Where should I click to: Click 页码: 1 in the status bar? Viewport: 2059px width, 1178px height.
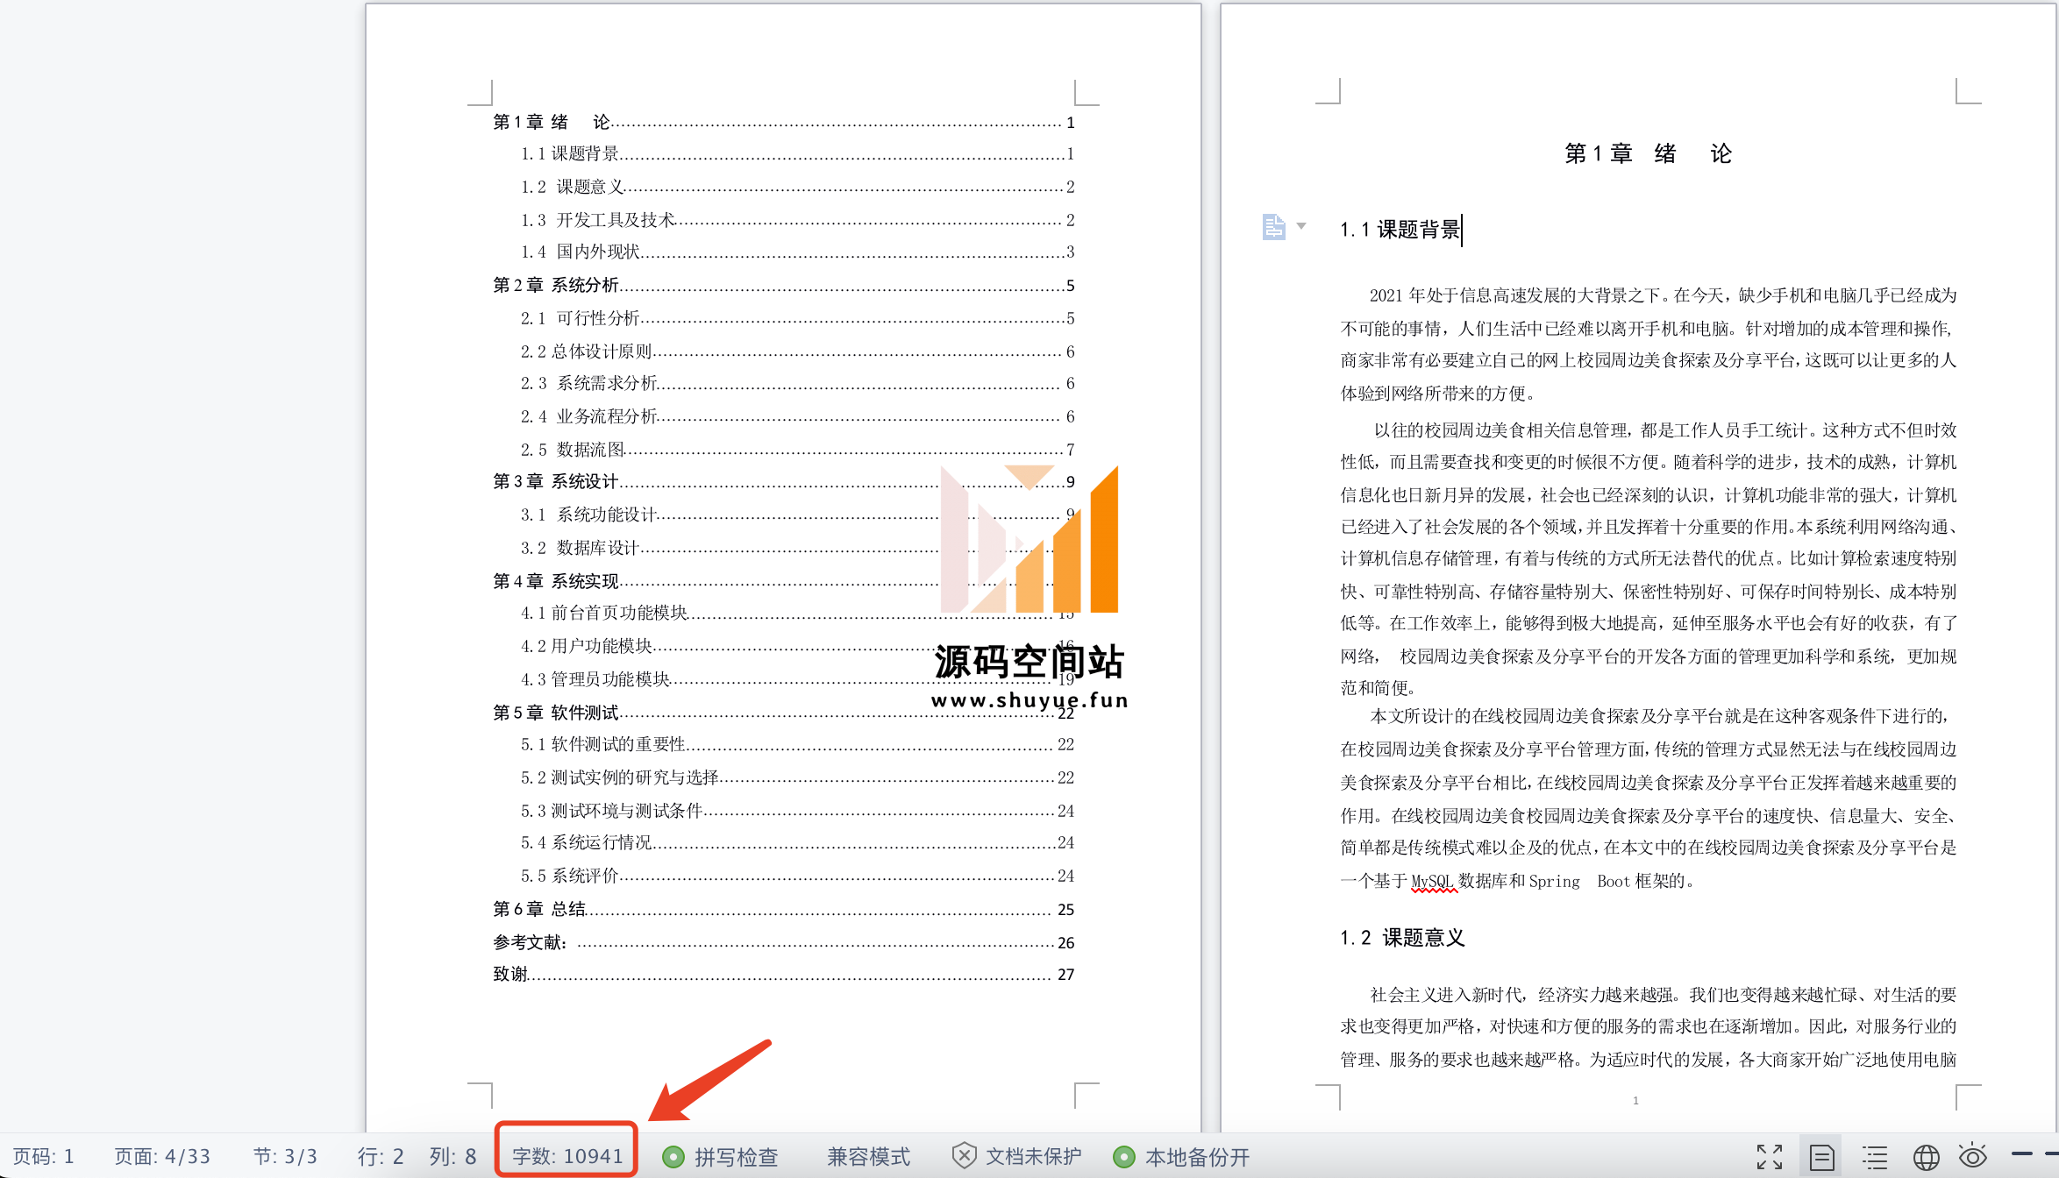click(x=43, y=1157)
